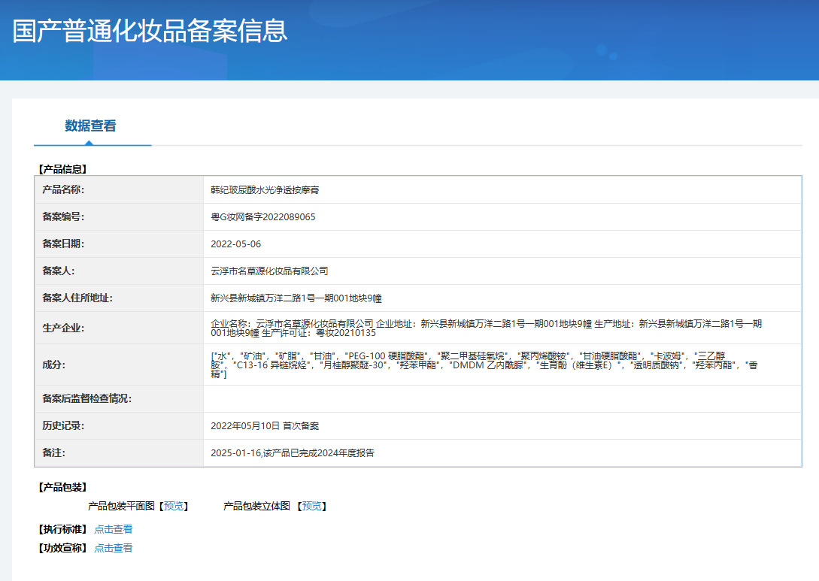
Task: Select the product name 韩纪玻尿酸水光净透按摩膏
Action: (265, 190)
